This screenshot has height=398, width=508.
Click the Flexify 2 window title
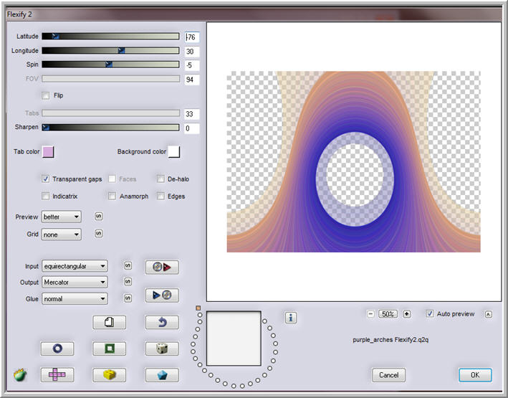[x=19, y=14]
